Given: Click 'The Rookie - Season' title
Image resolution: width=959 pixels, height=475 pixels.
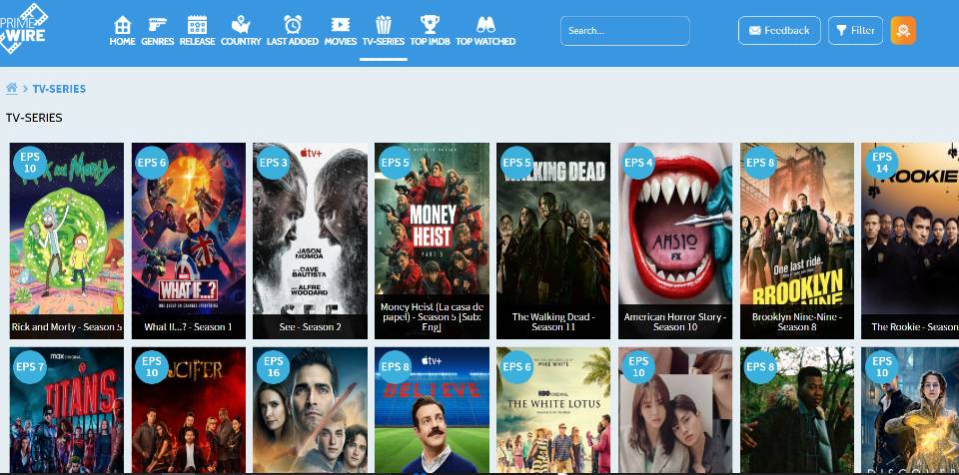Looking at the screenshot, I should click(915, 327).
